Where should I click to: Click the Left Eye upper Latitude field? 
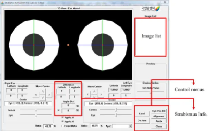pos(114,90)
